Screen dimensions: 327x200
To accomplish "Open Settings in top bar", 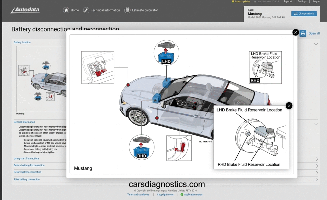I will [302, 2].
